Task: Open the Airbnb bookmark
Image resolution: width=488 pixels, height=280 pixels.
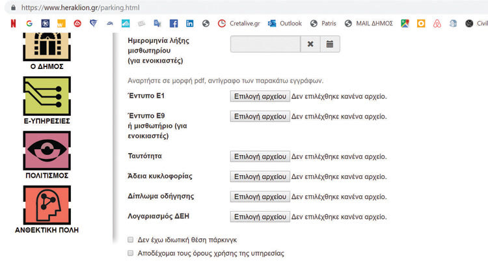Action: pyautogui.click(x=437, y=23)
